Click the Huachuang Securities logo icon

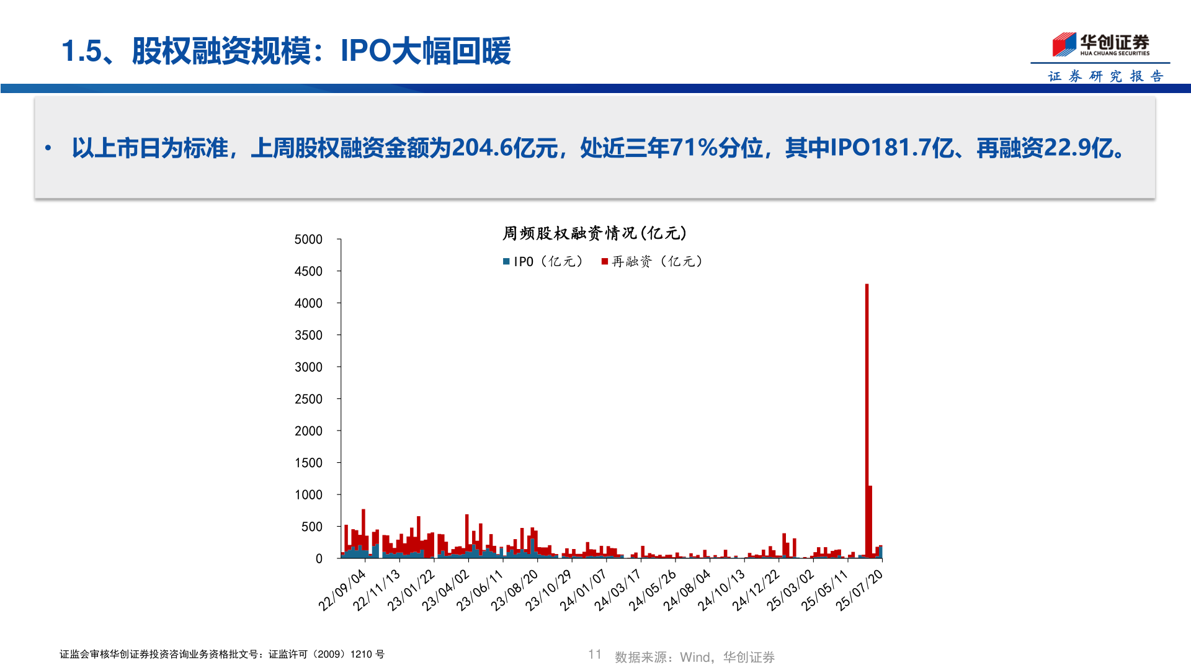pos(1064,44)
